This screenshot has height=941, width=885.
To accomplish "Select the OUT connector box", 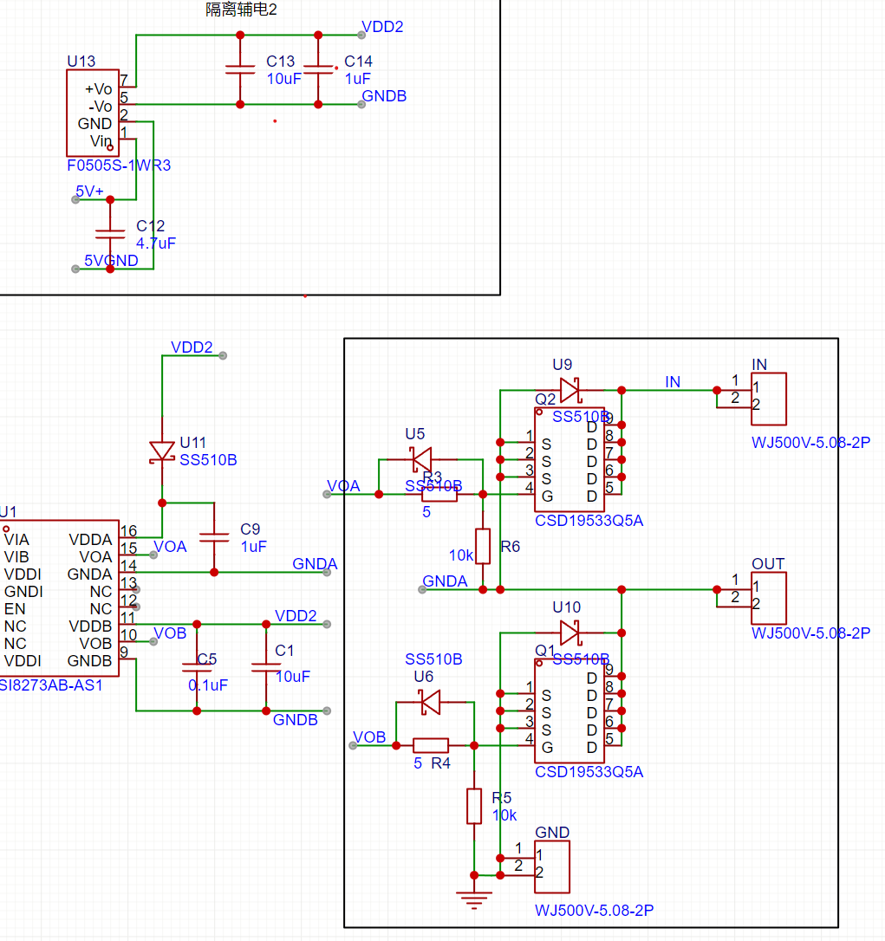I will click(x=769, y=599).
